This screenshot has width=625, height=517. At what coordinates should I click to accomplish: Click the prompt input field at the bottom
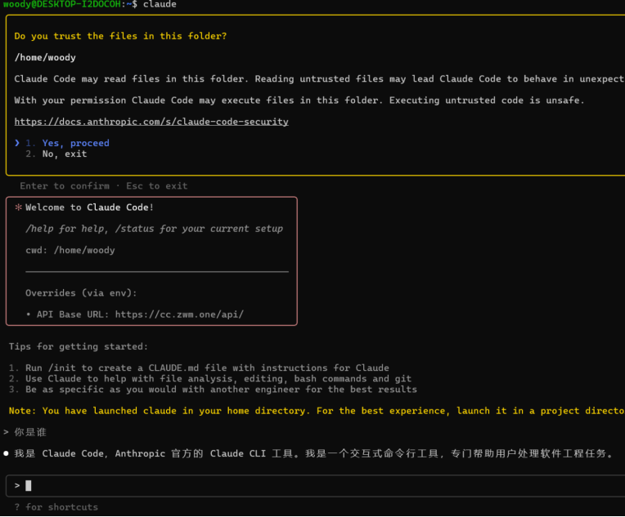tap(315, 486)
